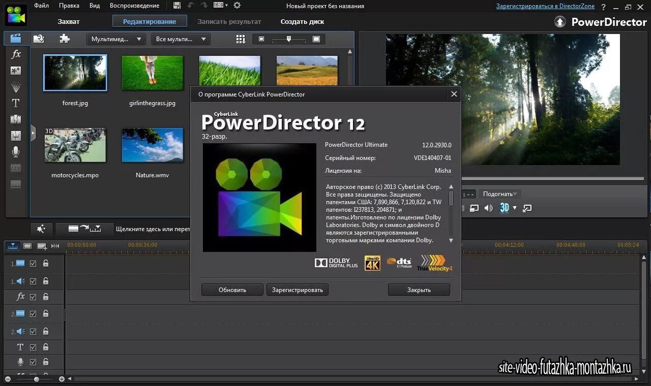The width and height of the screenshot is (651, 386).
Task: Click the Обновить button in About dialog
Action: (x=232, y=289)
